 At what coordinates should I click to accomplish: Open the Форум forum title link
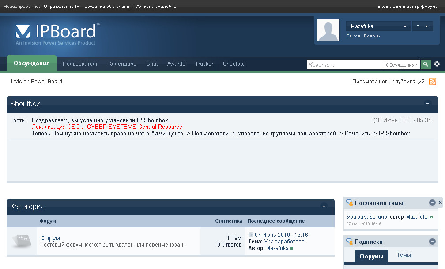[50, 238]
